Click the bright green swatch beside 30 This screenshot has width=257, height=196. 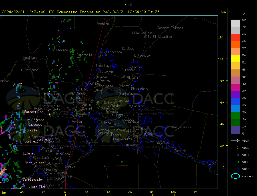(235, 116)
